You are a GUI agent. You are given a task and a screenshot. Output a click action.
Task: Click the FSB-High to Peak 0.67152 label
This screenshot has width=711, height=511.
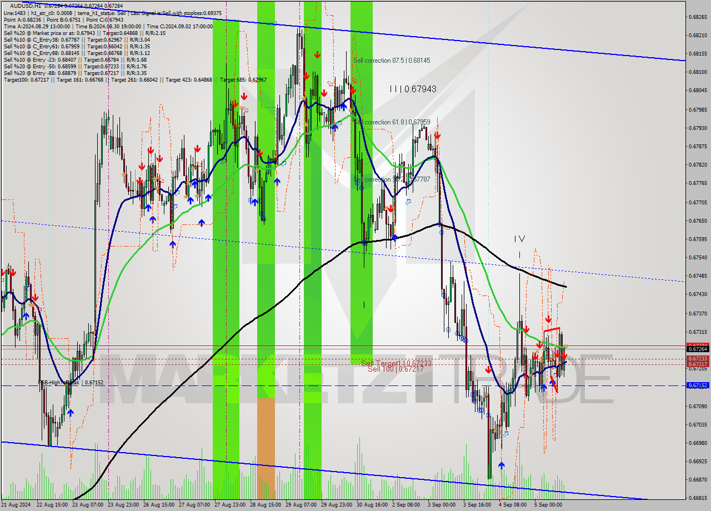[69, 383]
